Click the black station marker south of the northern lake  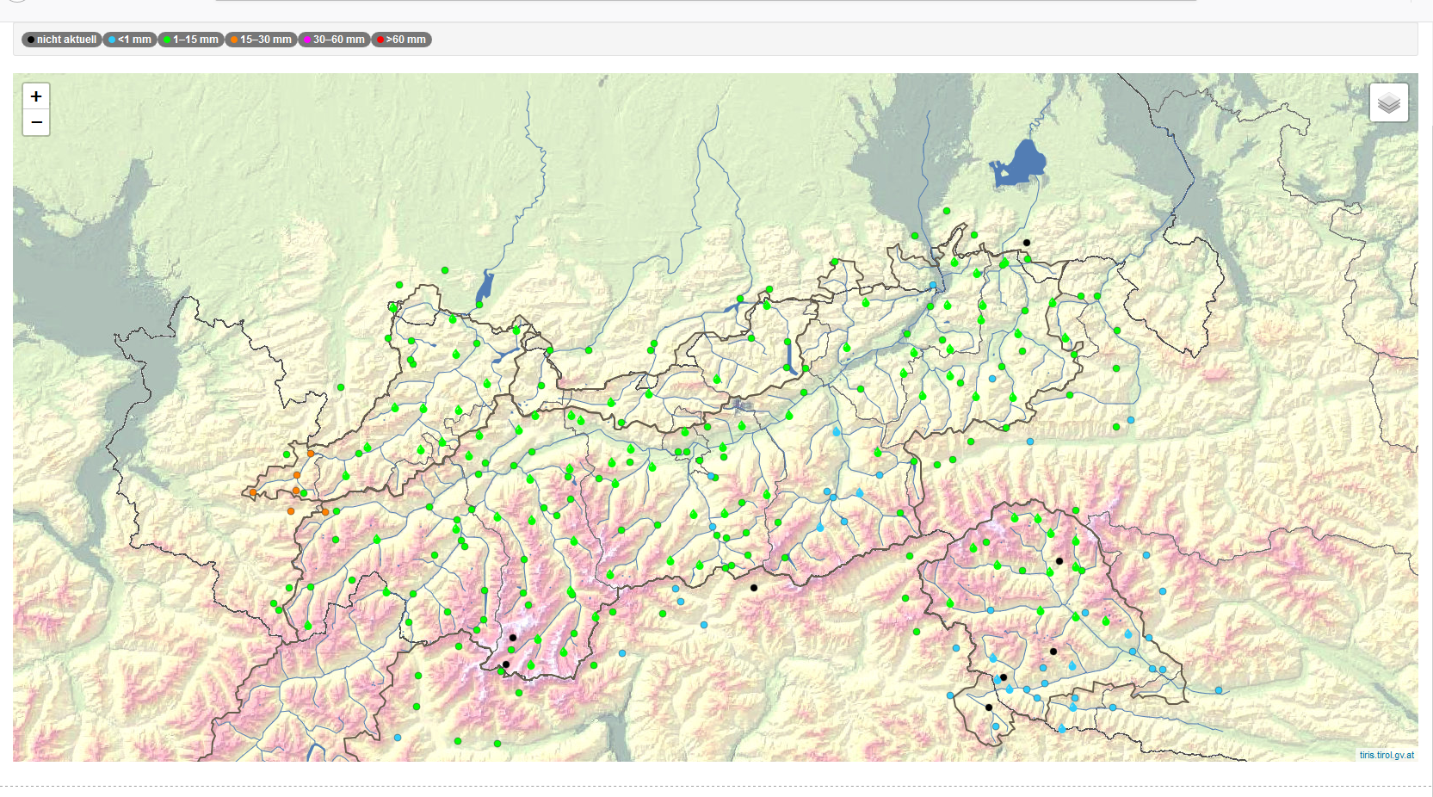tap(1026, 243)
